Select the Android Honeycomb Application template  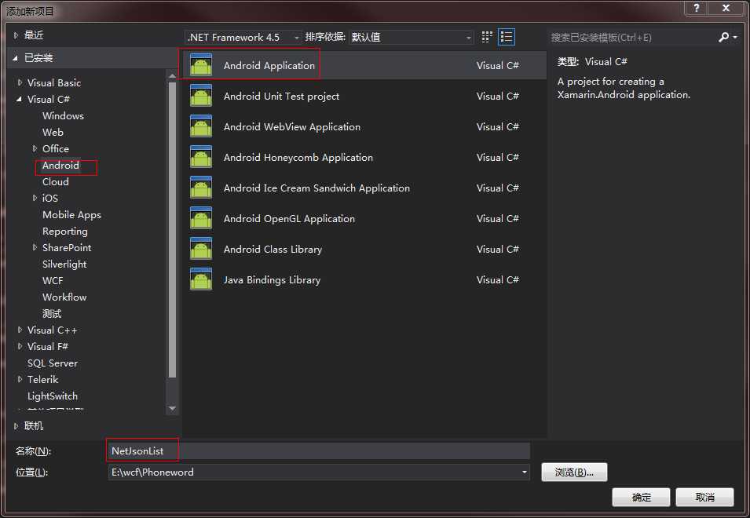coord(365,157)
